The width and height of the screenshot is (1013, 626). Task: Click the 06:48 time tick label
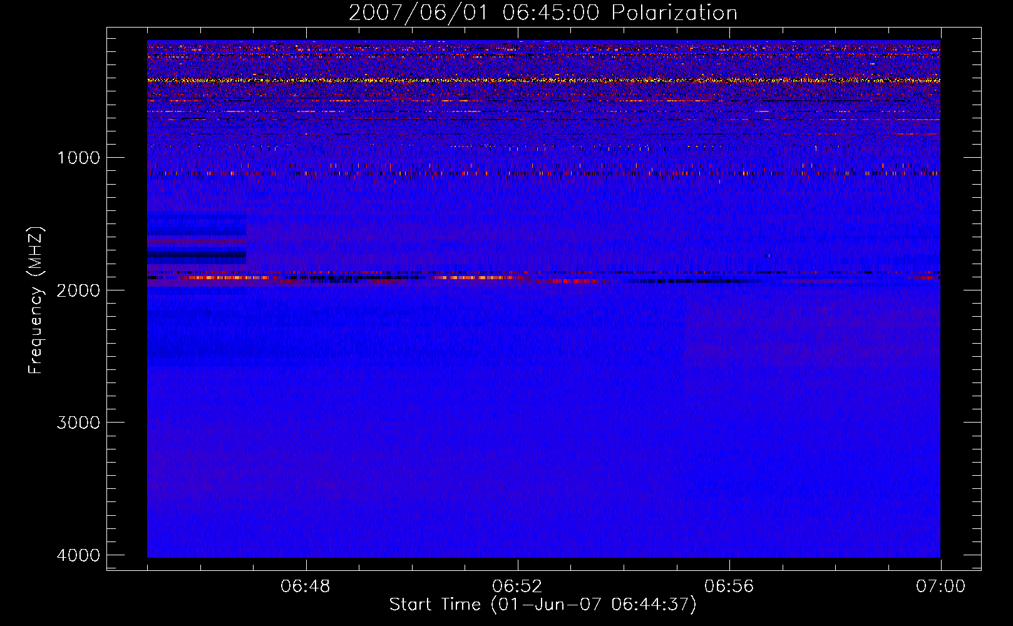pyautogui.click(x=306, y=587)
